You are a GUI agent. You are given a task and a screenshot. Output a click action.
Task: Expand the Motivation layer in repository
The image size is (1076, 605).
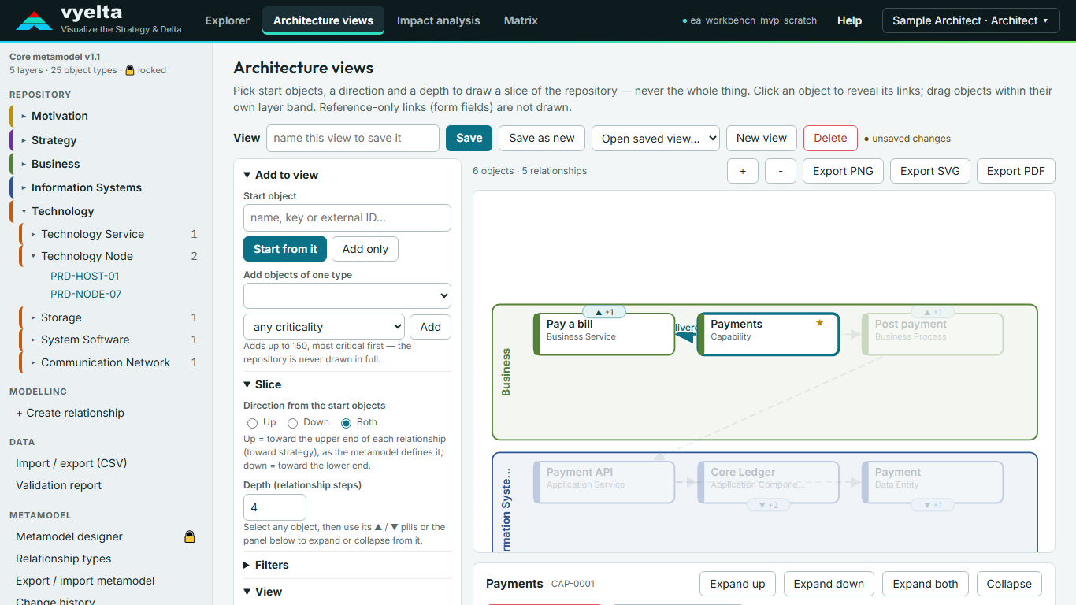click(59, 116)
